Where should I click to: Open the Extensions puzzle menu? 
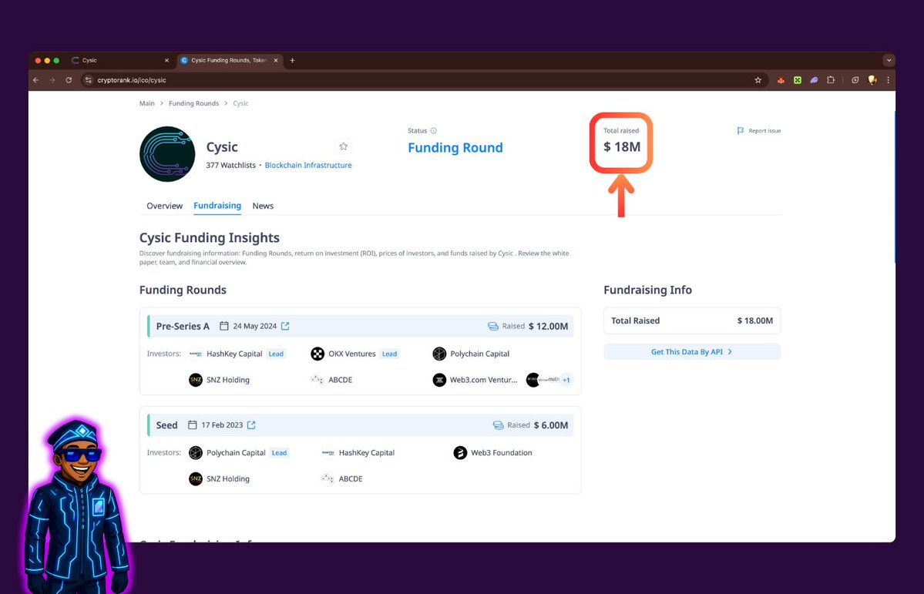(831, 80)
